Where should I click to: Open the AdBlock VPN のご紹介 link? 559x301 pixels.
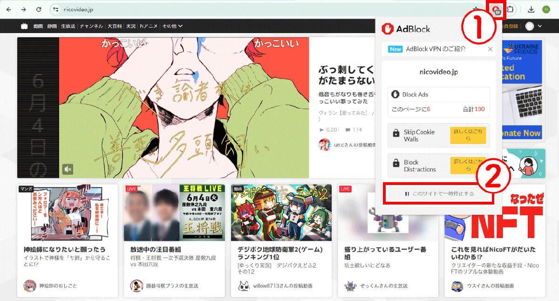(x=436, y=49)
